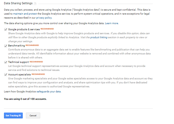Click the Recommended badge for Google products & services
This screenshot has width=174, height=124.
click(47, 29)
